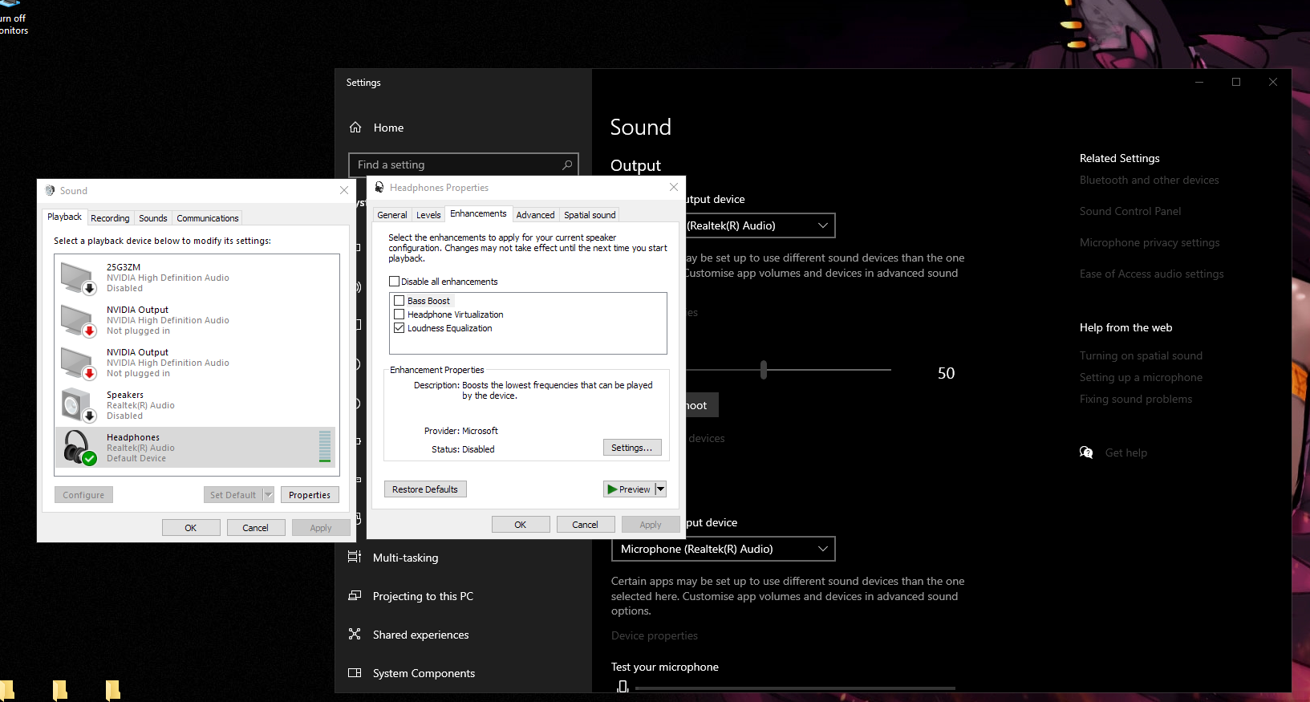The width and height of the screenshot is (1310, 702).
Task: Open Setting up a microphone link
Action: [1141, 377]
